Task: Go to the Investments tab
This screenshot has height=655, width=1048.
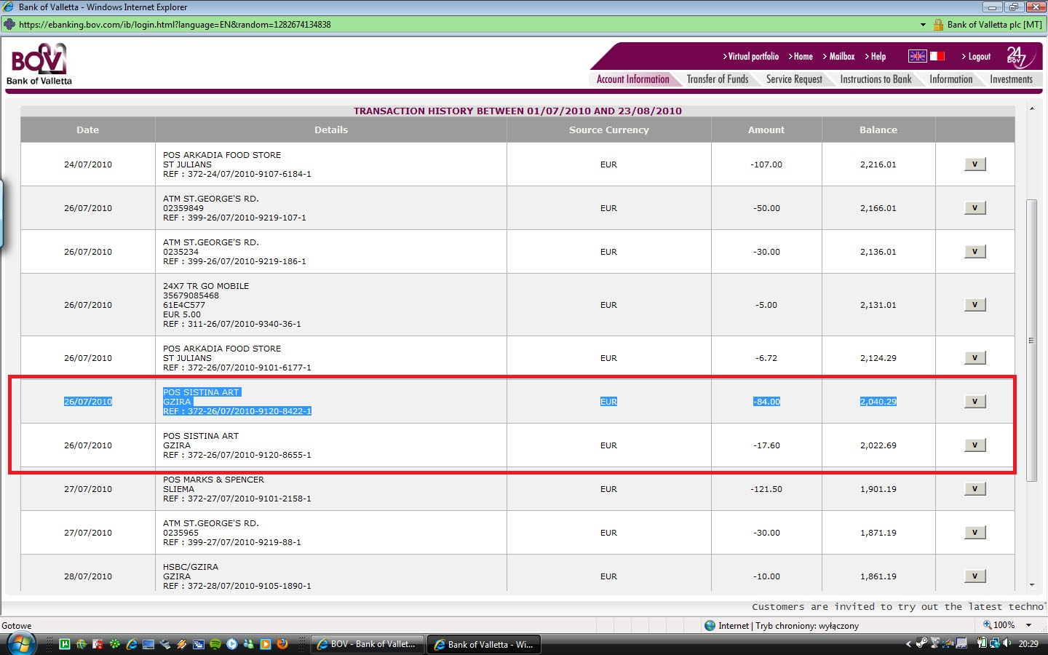Action: (x=1011, y=79)
